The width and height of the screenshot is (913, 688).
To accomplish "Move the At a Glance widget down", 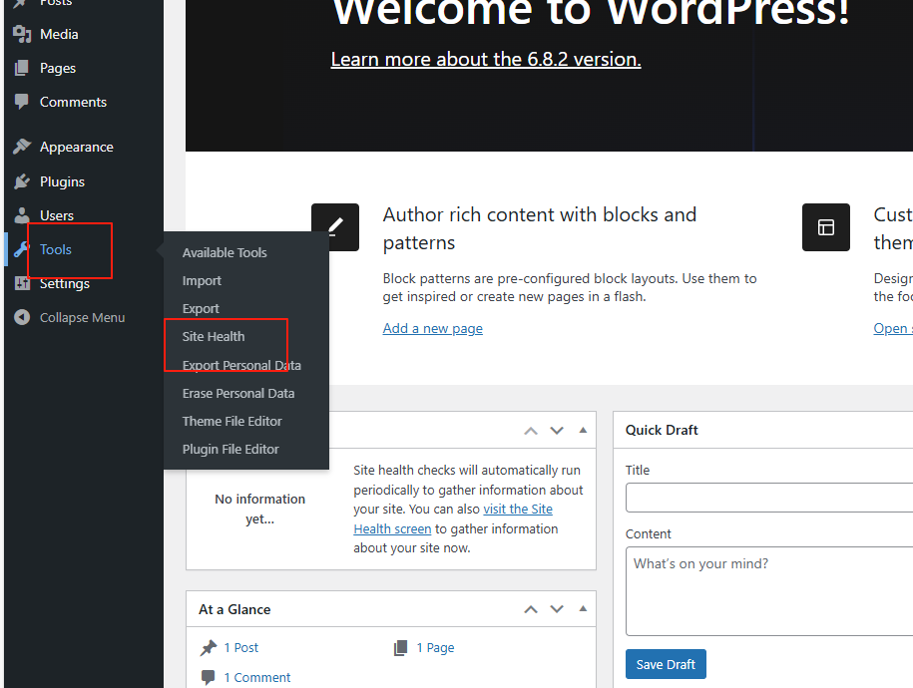I will pos(557,609).
